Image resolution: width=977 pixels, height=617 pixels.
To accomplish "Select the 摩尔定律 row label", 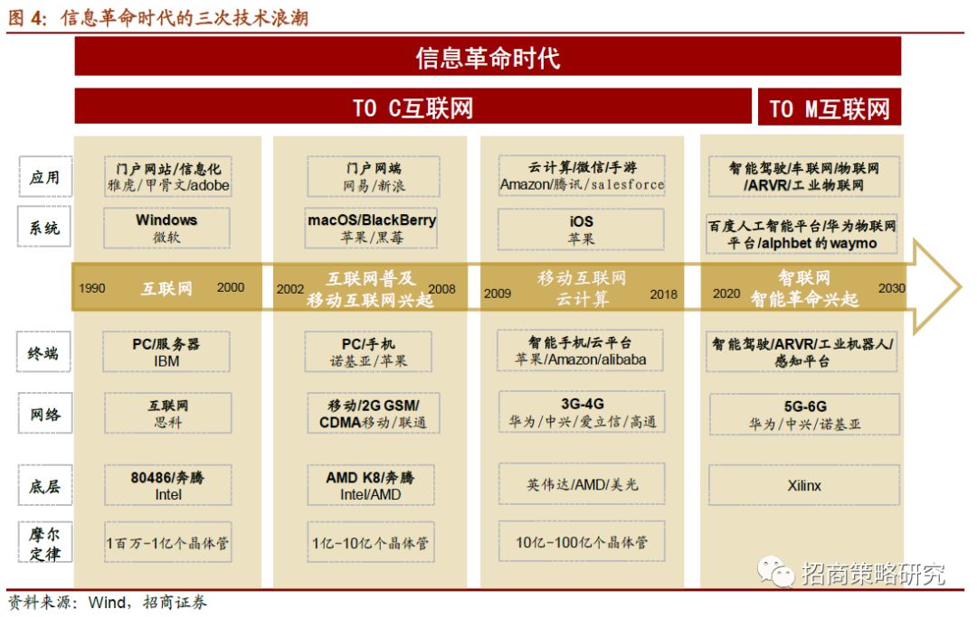I will (43, 542).
